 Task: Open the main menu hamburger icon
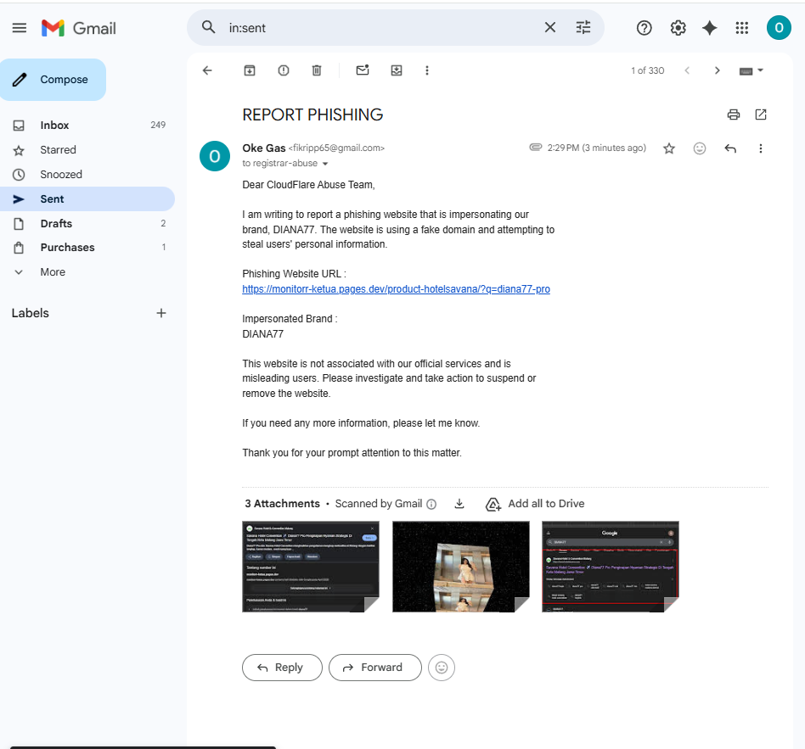click(x=20, y=28)
